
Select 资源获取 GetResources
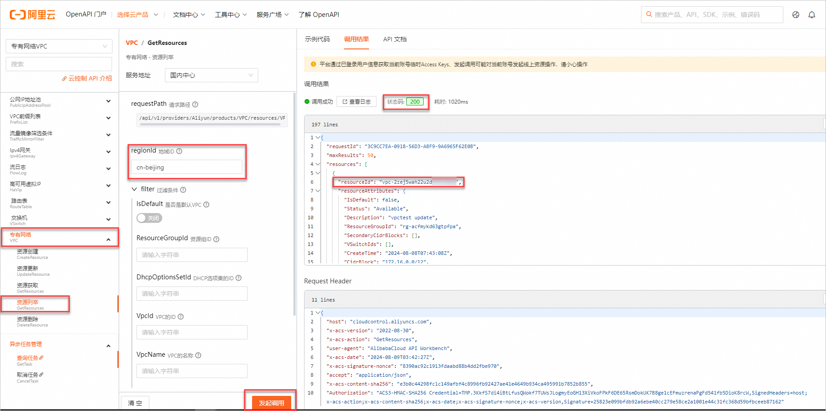[30, 288]
